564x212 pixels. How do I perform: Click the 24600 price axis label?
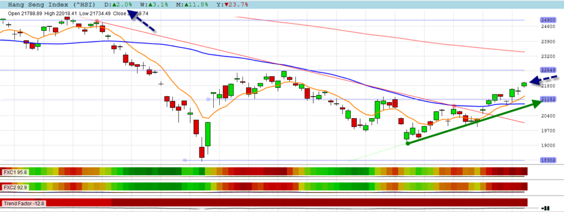547,26
